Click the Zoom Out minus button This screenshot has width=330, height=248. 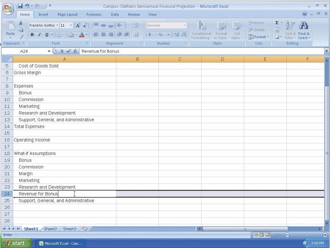click(287, 235)
